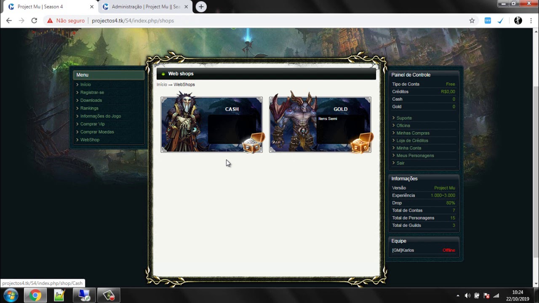Open the TFF extension icon
Viewport: 539px width, 303px height.
point(488,21)
